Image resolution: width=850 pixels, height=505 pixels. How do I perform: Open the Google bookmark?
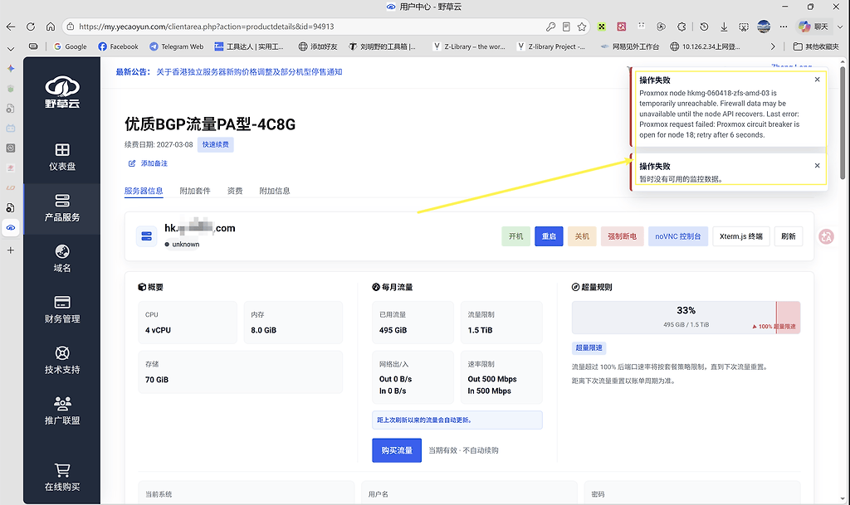pyautogui.click(x=71, y=46)
